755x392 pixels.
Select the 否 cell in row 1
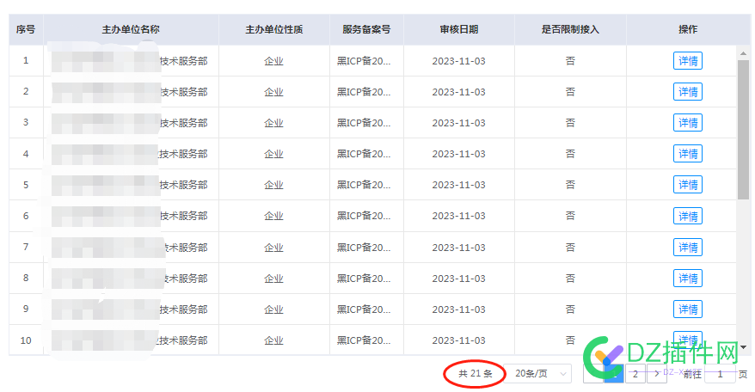pos(570,61)
